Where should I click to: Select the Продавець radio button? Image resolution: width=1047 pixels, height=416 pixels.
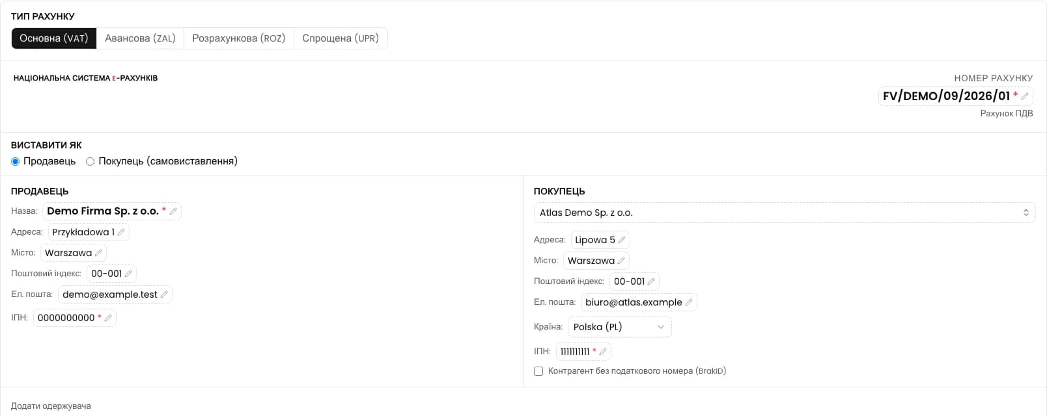(x=16, y=161)
